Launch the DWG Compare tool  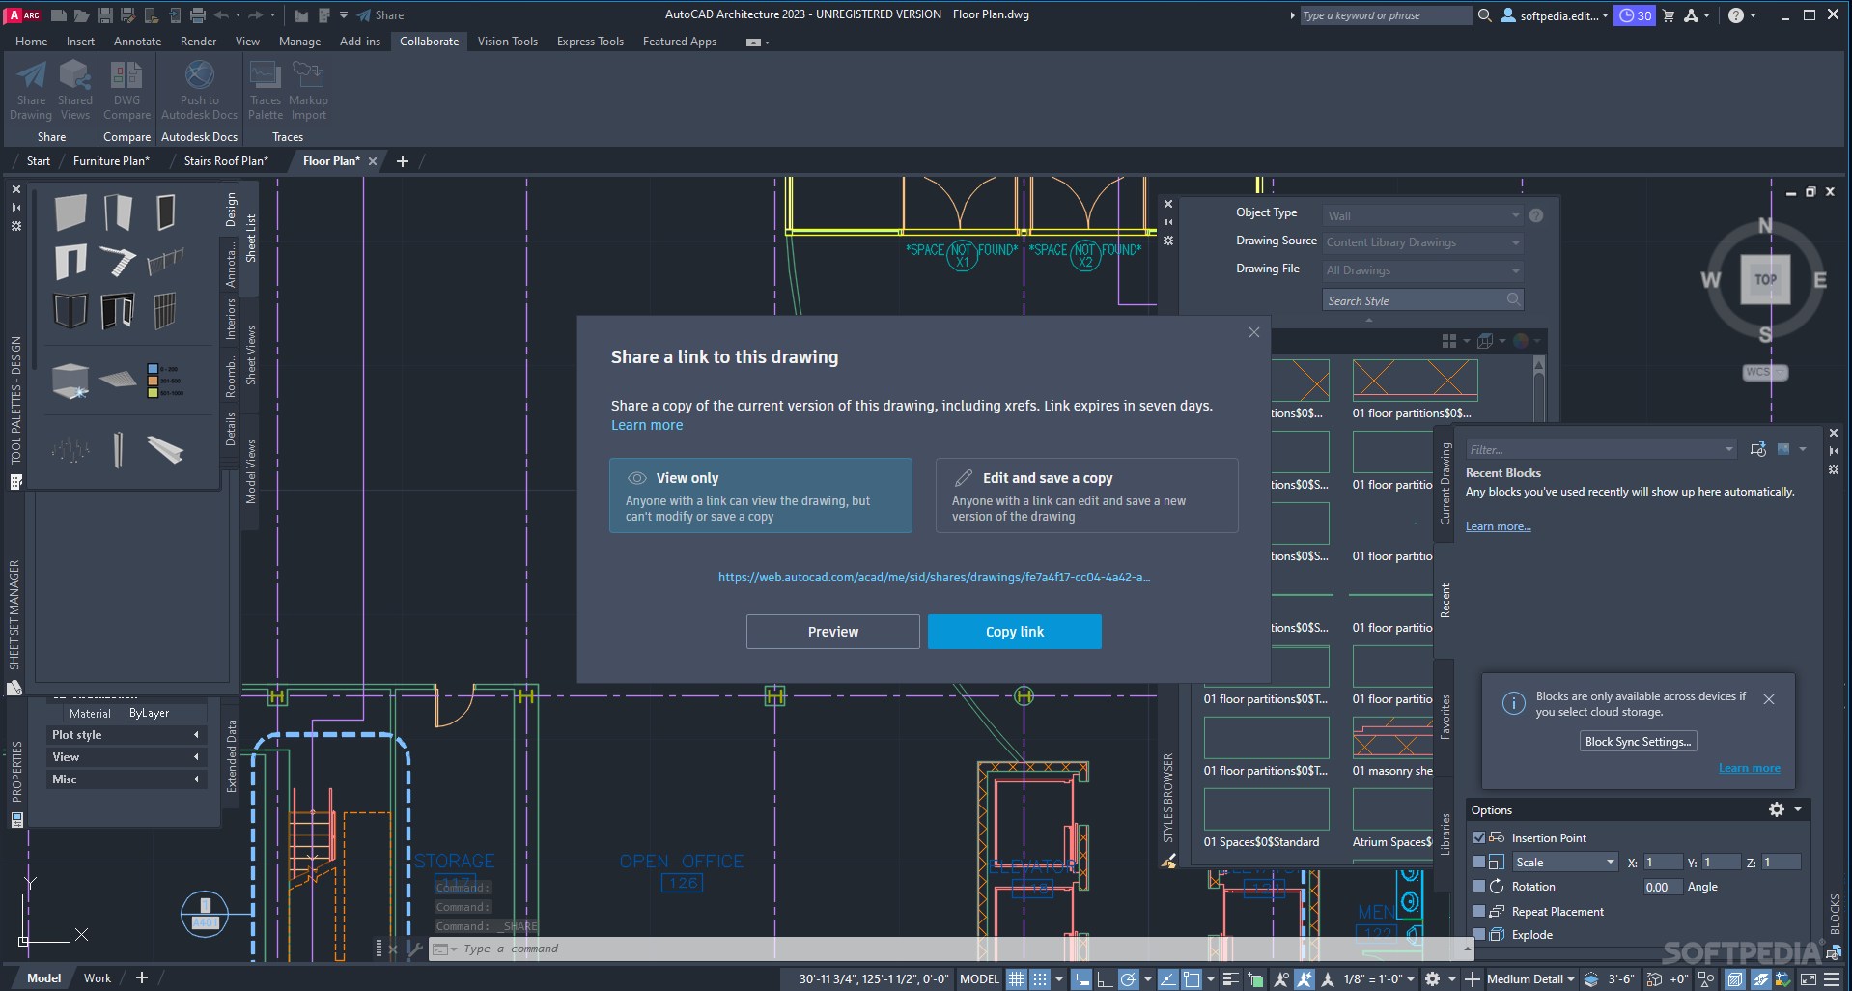click(x=126, y=90)
